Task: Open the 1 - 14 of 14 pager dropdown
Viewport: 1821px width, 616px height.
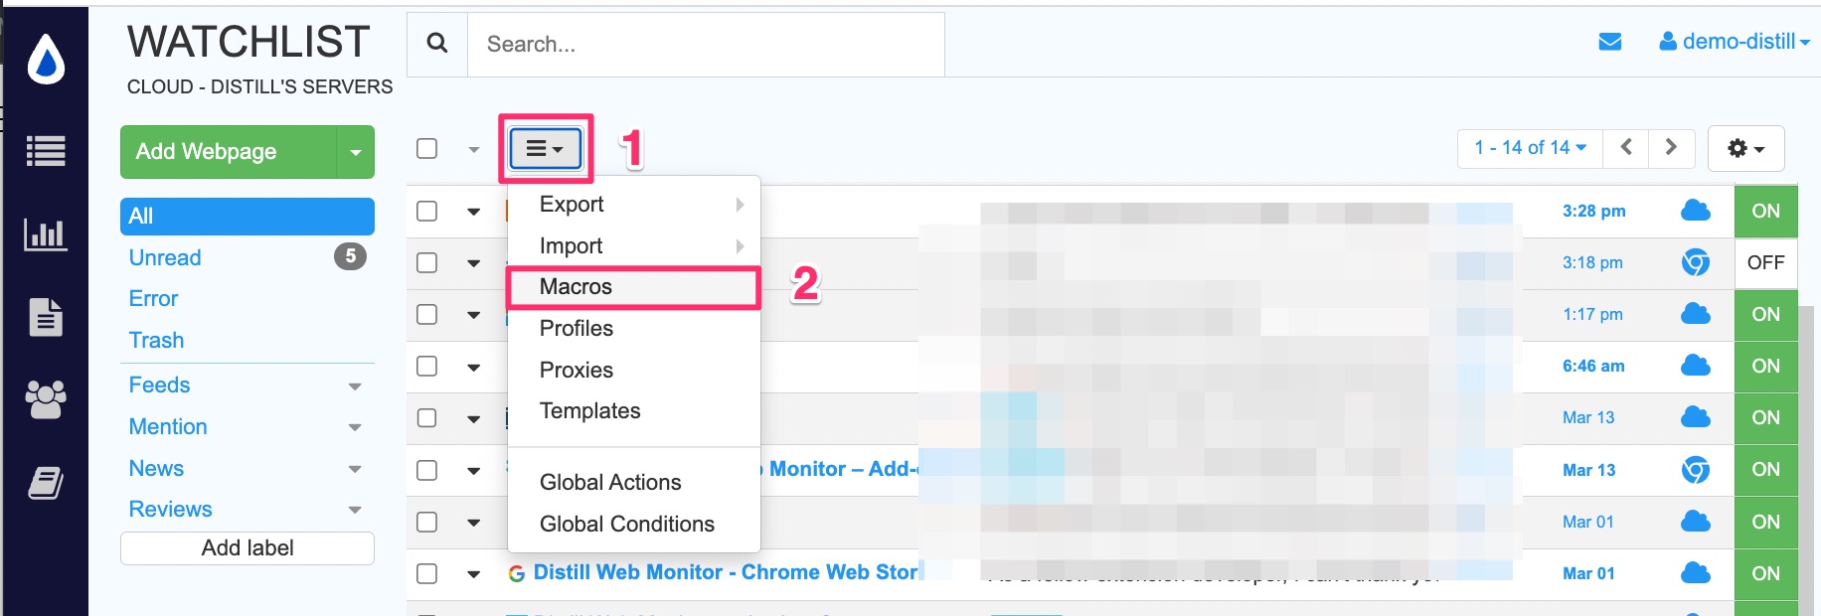Action: (1531, 148)
